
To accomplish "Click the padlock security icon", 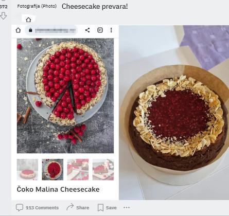I will pos(30,30).
